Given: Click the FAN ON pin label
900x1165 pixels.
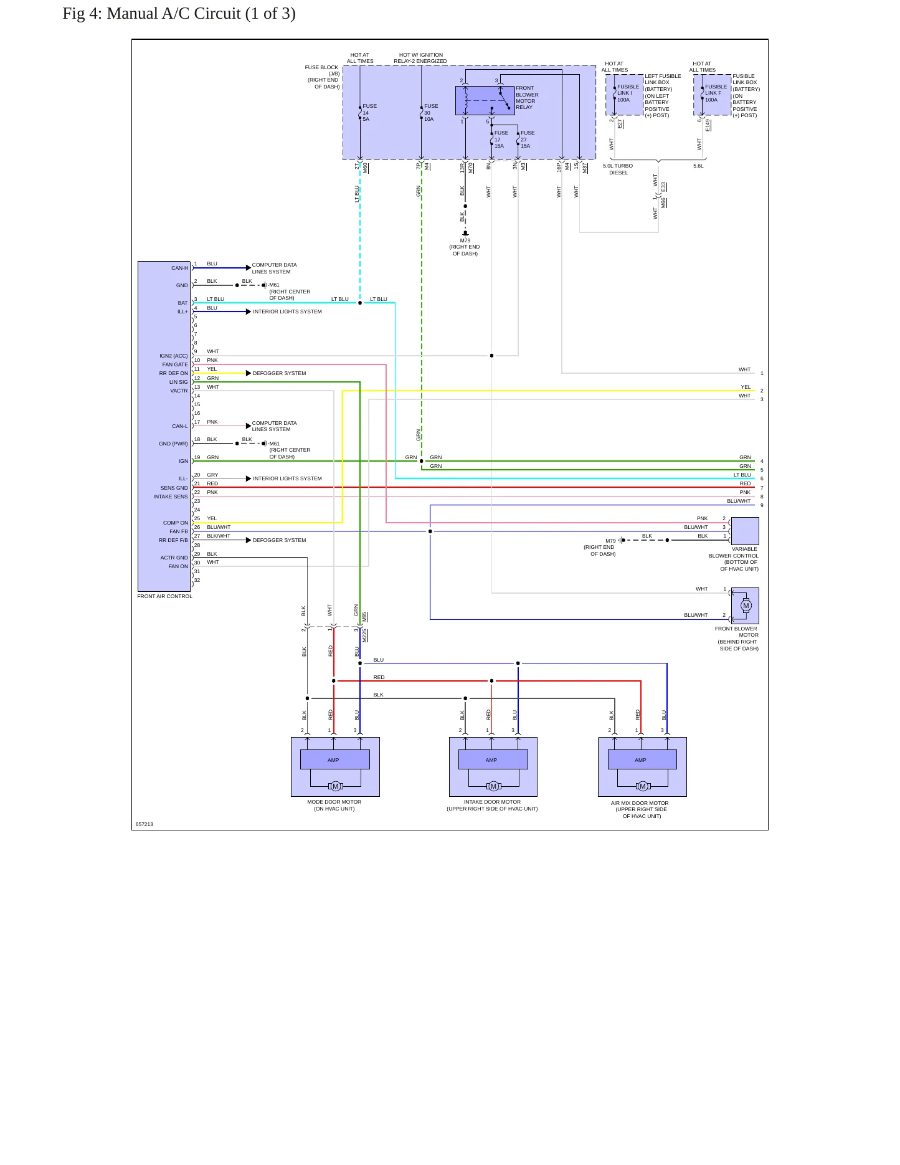Looking at the screenshot, I should (x=178, y=566).
